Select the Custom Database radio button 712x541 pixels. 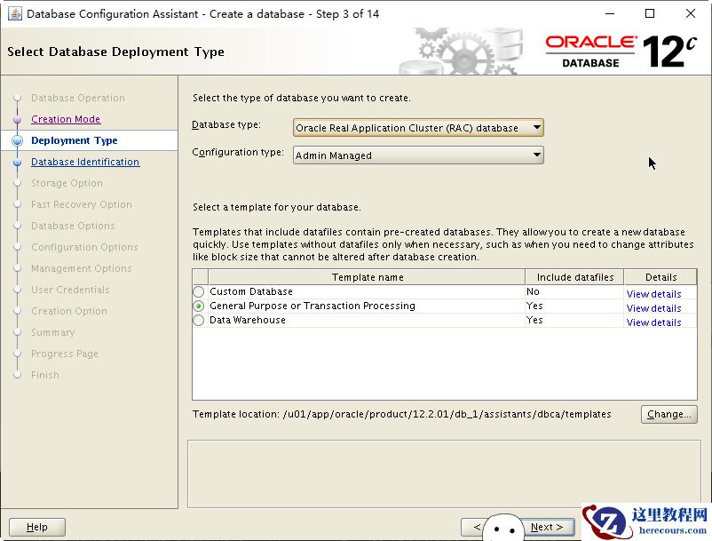(x=199, y=292)
